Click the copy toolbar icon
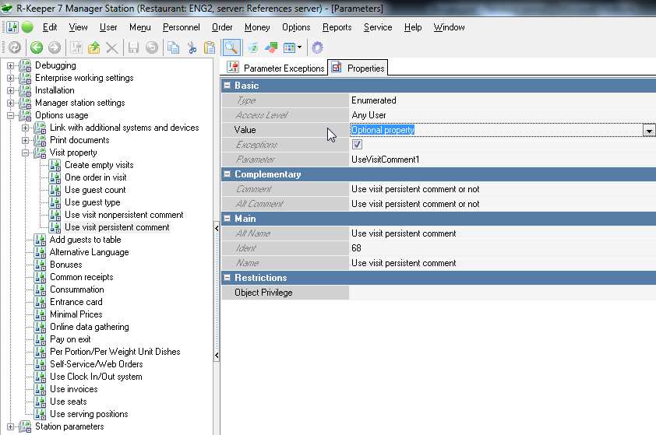 coord(173,47)
